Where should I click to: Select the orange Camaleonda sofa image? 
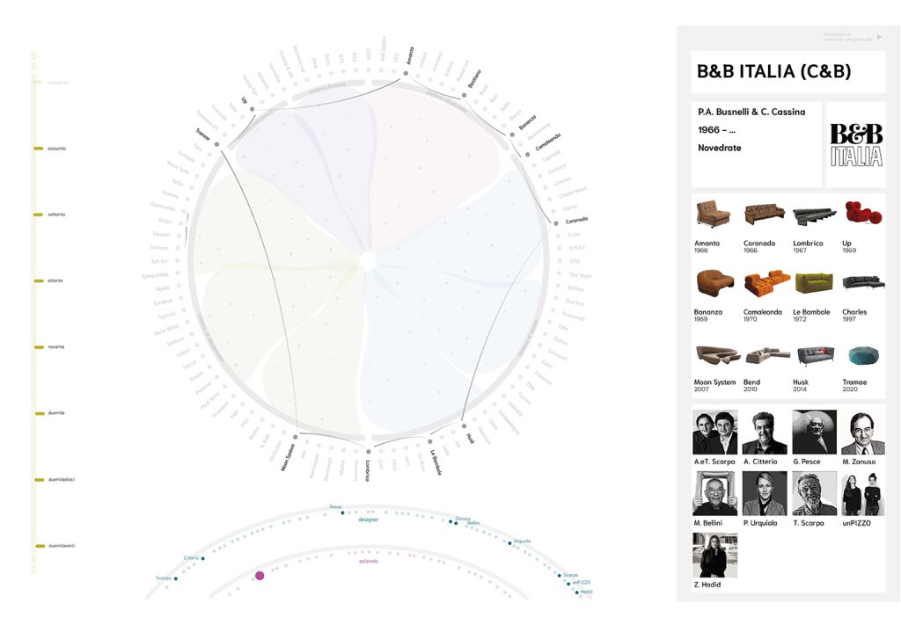(760, 284)
